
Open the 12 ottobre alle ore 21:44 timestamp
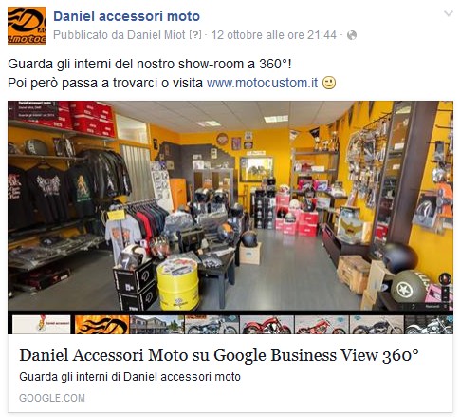point(274,35)
